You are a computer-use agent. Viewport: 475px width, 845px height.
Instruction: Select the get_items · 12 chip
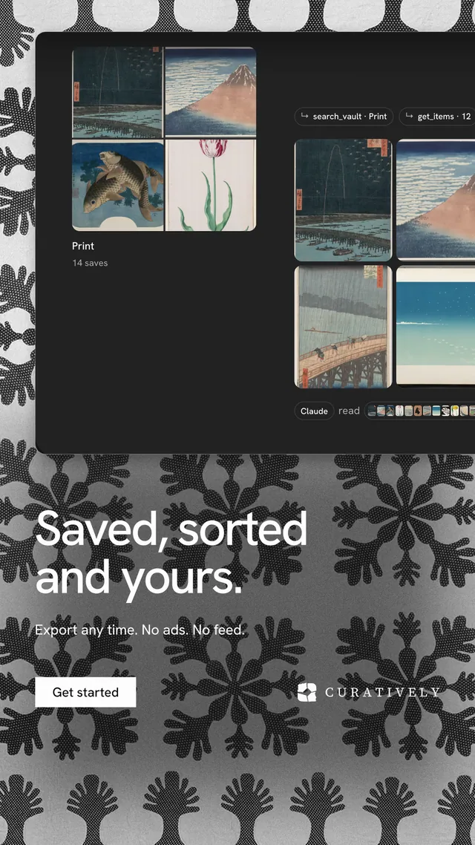coord(438,117)
